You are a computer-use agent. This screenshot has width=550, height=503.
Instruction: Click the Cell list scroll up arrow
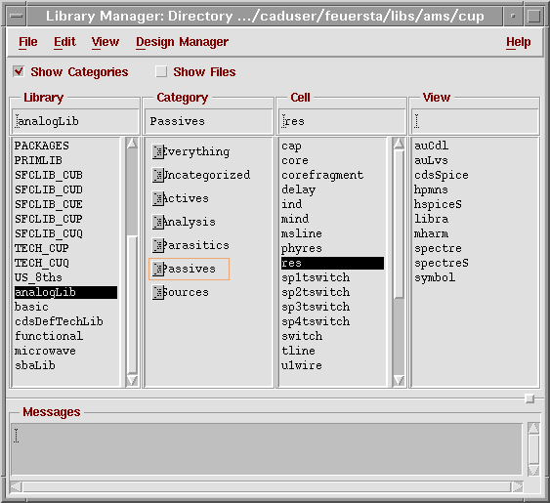tap(399, 144)
